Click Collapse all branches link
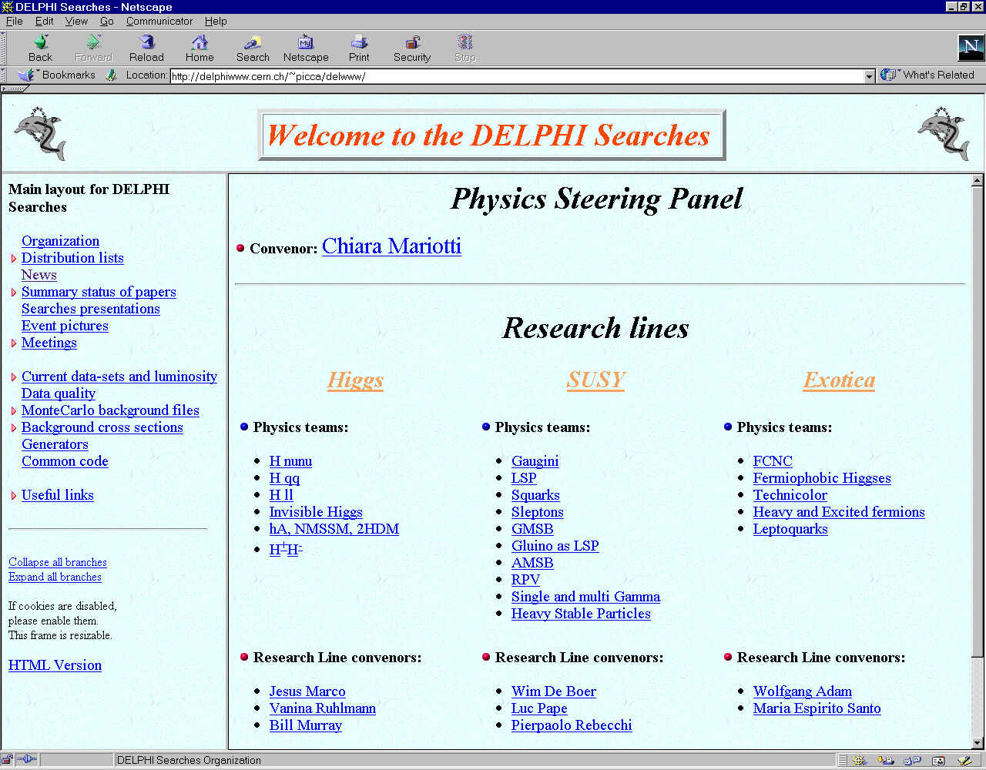 58,562
